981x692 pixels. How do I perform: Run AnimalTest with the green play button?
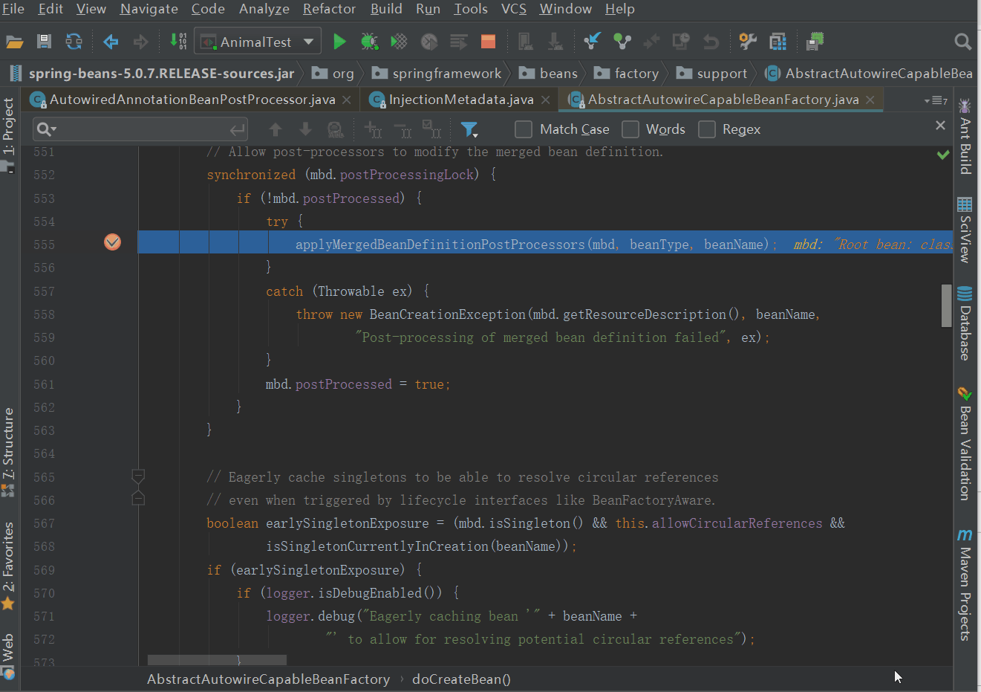(339, 42)
